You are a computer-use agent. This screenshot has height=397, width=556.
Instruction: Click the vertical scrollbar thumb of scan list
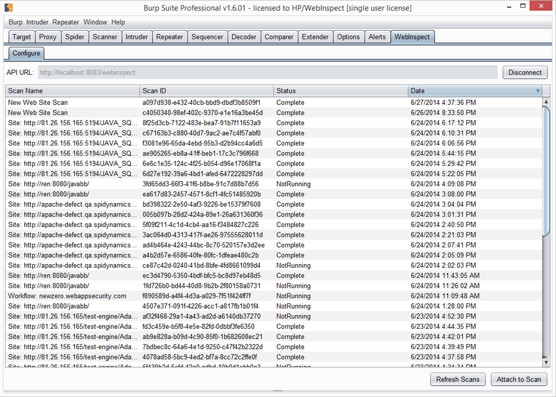(546, 171)
